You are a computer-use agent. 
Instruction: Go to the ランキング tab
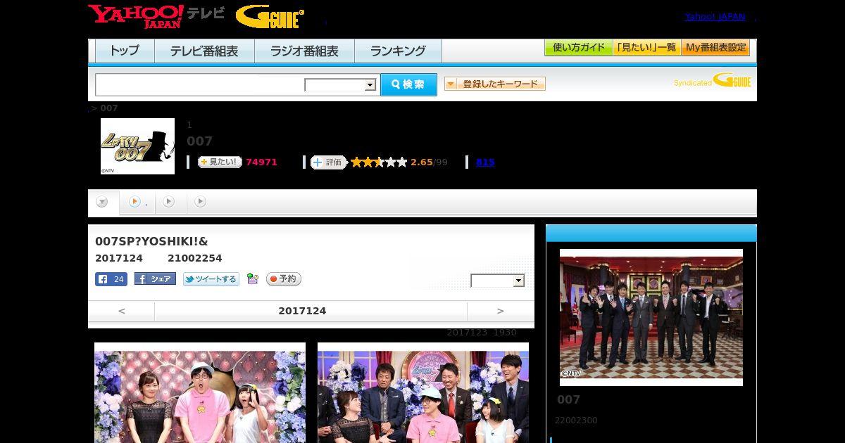coord(398,51)
